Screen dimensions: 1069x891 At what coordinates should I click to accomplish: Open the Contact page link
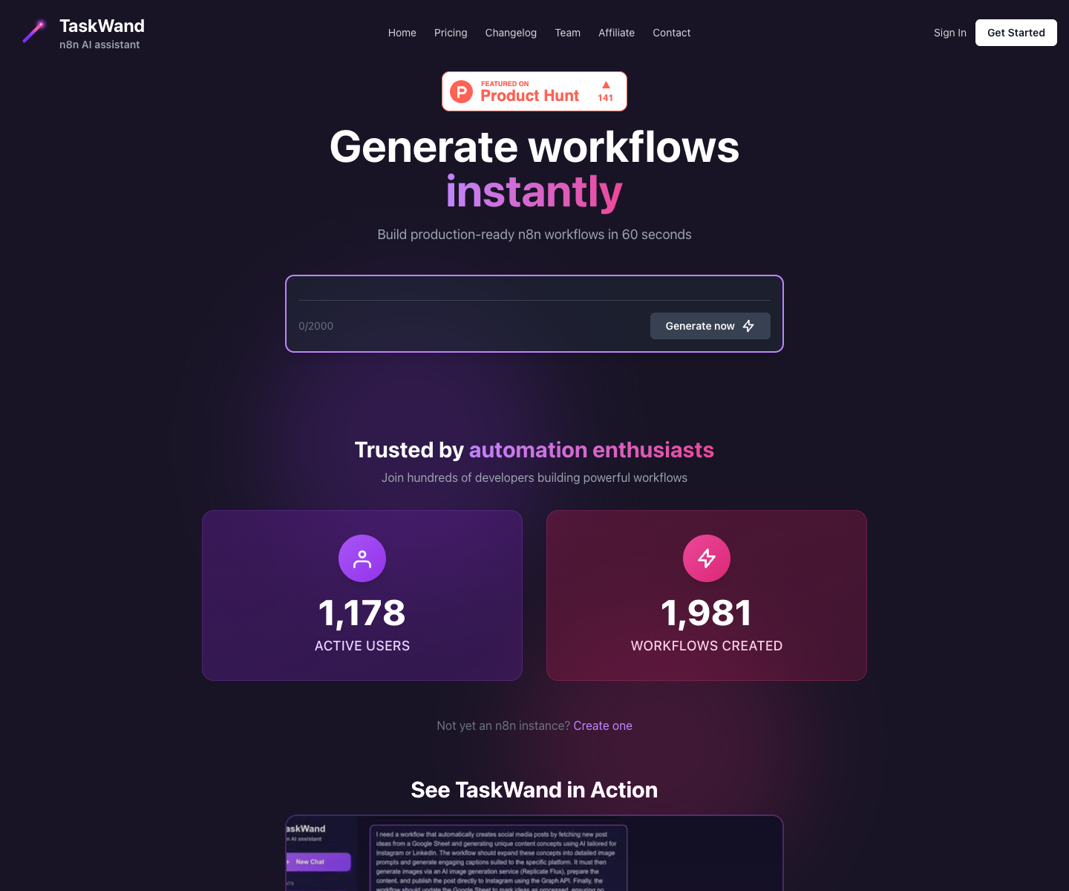(672, 33)
